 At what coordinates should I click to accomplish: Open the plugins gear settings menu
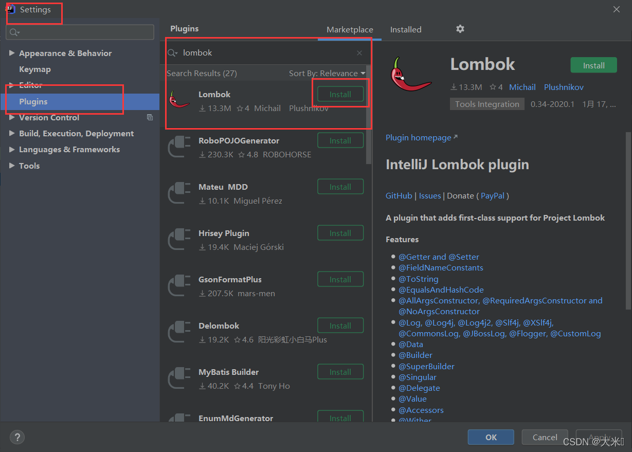tap(460, 29)
